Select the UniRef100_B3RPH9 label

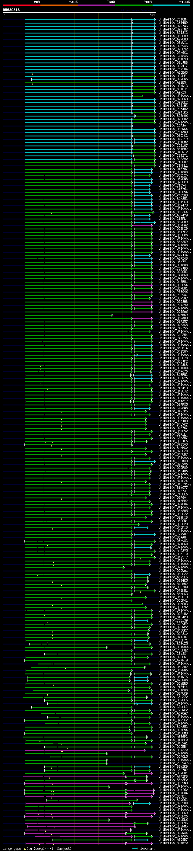(x=173, y=222)
